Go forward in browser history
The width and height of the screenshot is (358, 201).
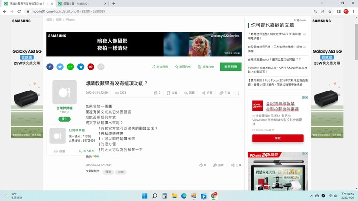coord(12,11)
